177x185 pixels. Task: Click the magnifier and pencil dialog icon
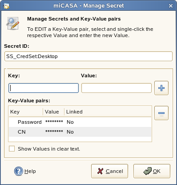pyautogui.click(x=13, y=23)
